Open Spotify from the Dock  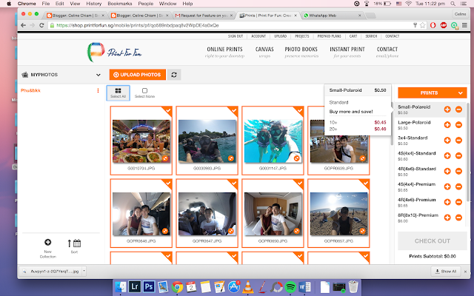tap(290, 286)
